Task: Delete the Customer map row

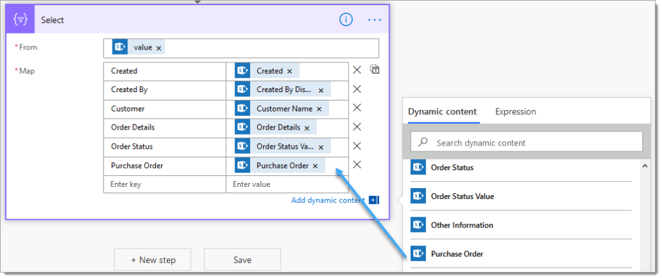Action: pos(356,108)
